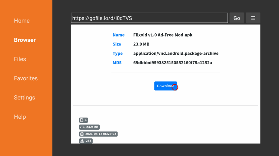Click the calendar date badge 2021-04-15
Image resolution: width=279 pixels, height=156 pixels.
(98, 134)
